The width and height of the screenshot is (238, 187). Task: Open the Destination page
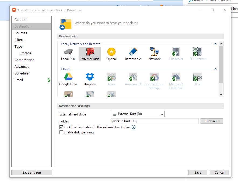pos(31,27)
